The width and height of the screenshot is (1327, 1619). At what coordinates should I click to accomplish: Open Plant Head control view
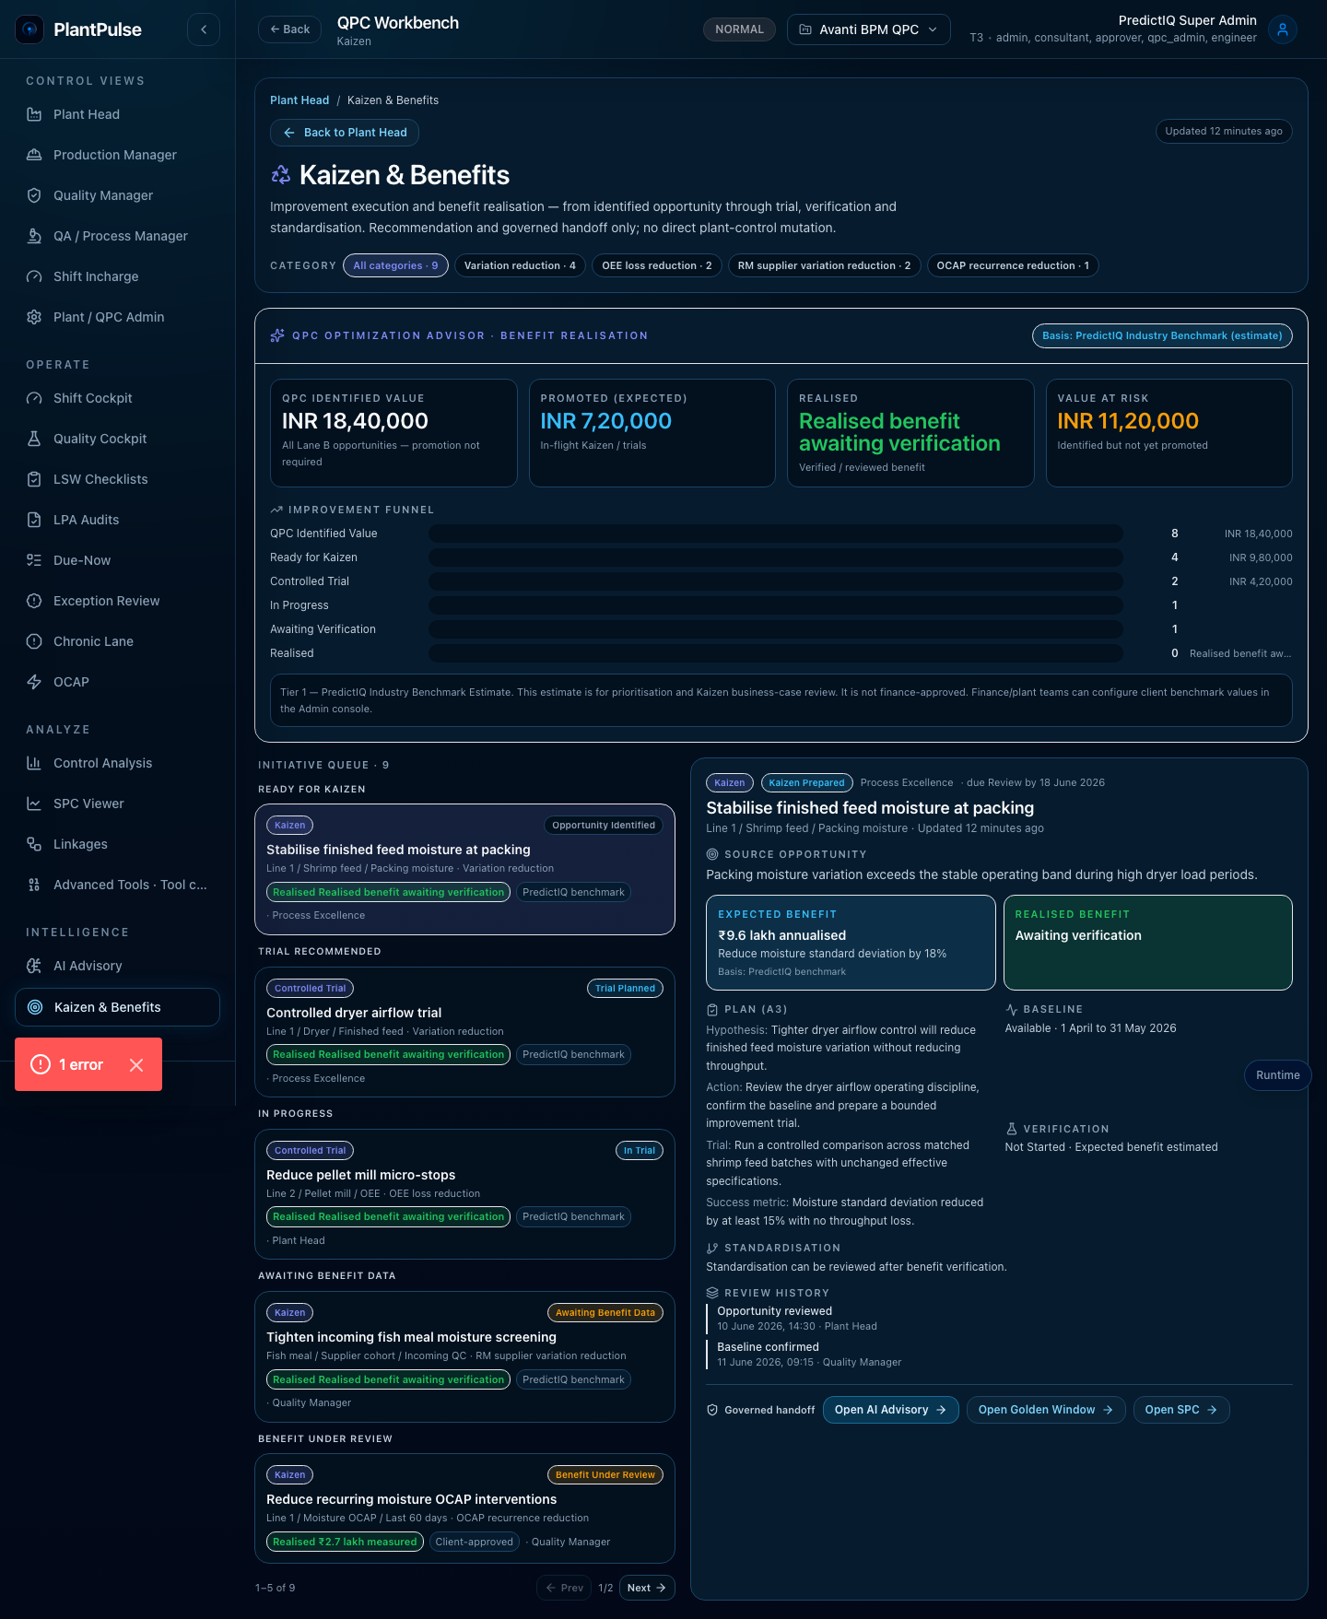(x=117, y=114)
